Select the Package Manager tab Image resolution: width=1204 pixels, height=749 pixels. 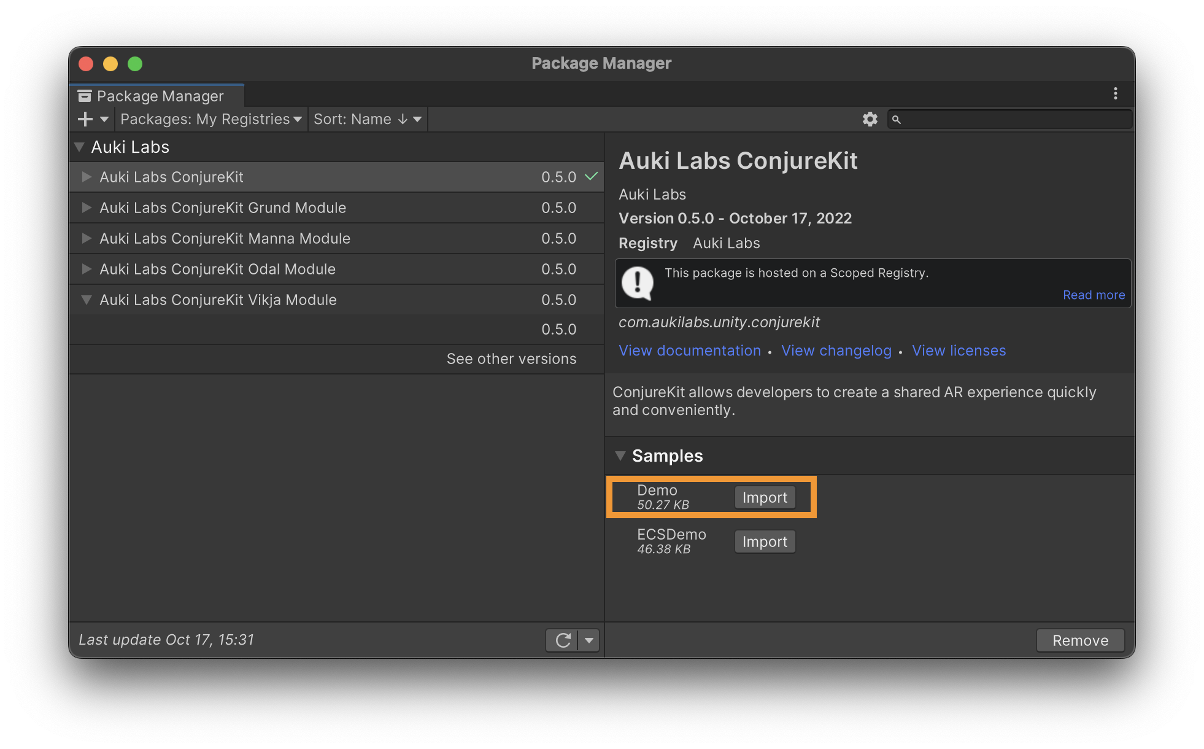158,96
